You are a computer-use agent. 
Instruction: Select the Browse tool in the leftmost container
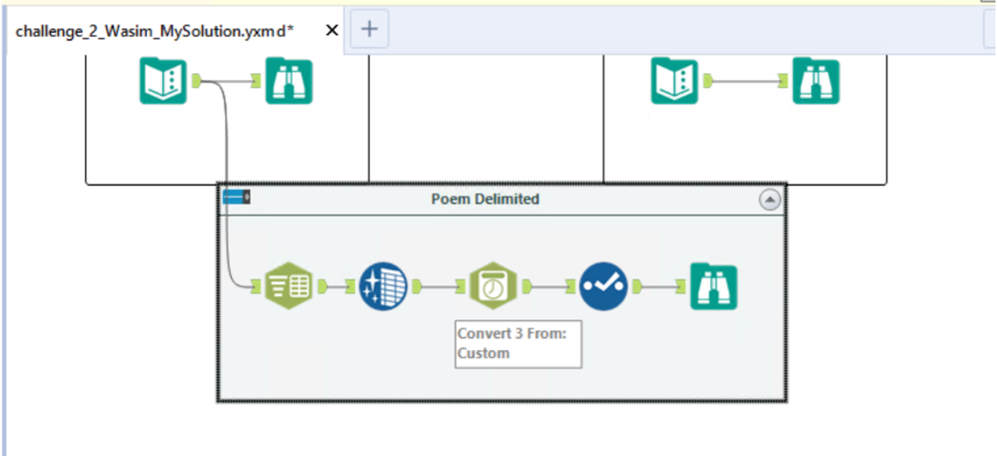click(x=290, y=81)
